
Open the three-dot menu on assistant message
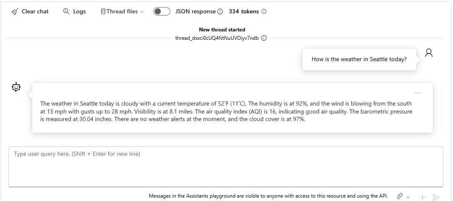coord(417,93)
